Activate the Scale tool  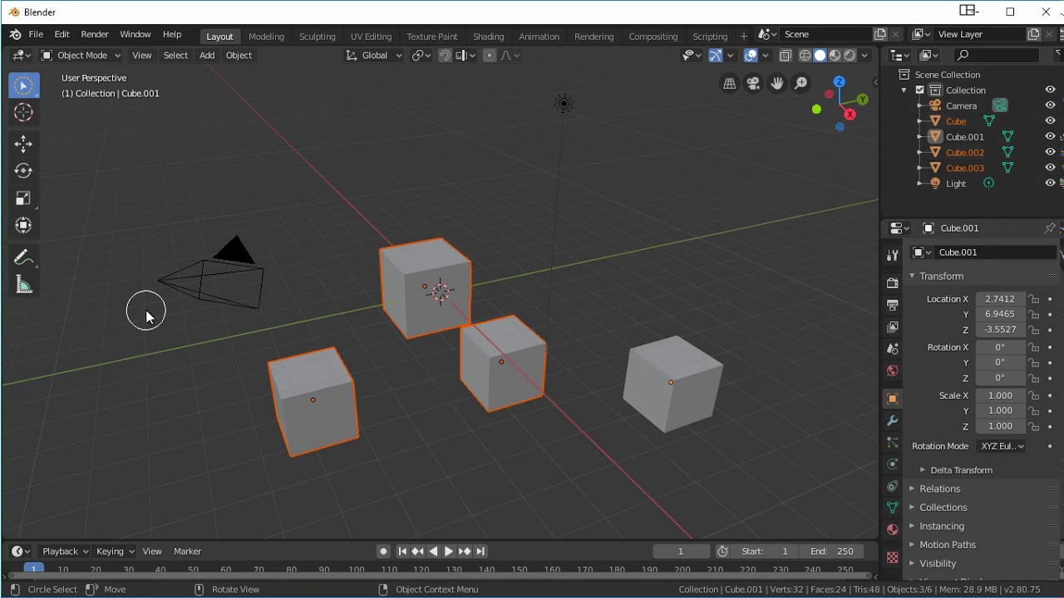tap(23, 199)
